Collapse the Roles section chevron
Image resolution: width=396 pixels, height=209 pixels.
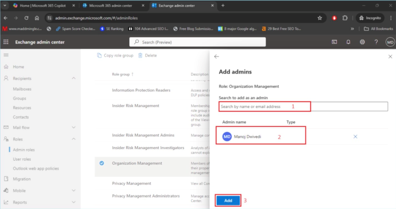74,139
